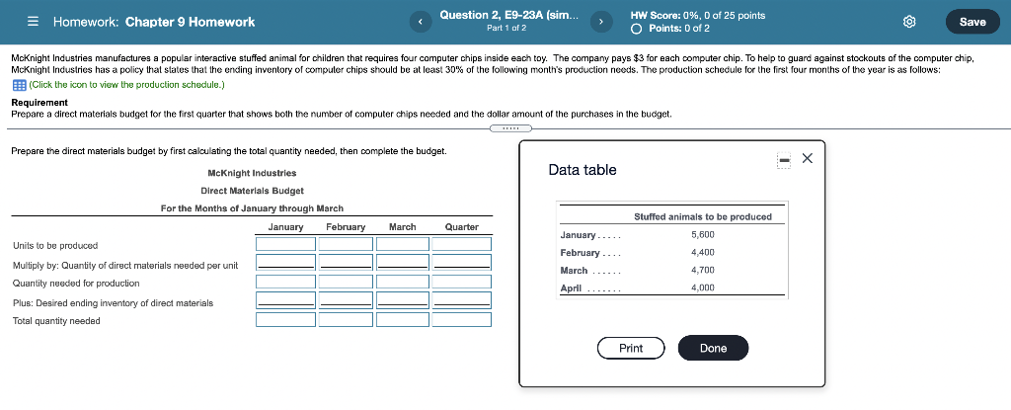This screenshot has height=410, width=1011.
Task: Select January Desired ending inventory field
Action: (x=285, y=299)
